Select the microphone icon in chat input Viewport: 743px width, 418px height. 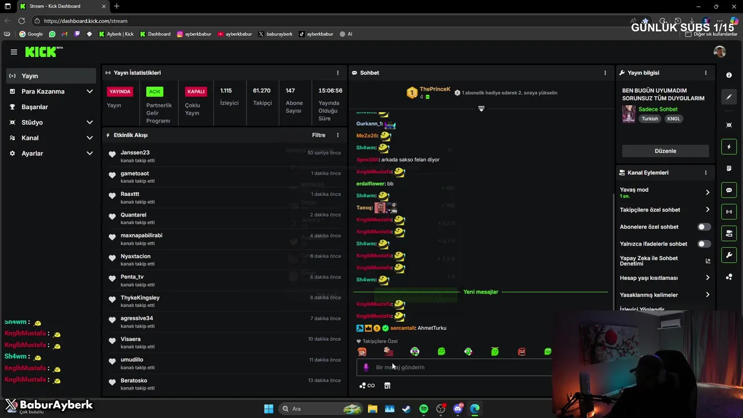click(x=366, y=367)
